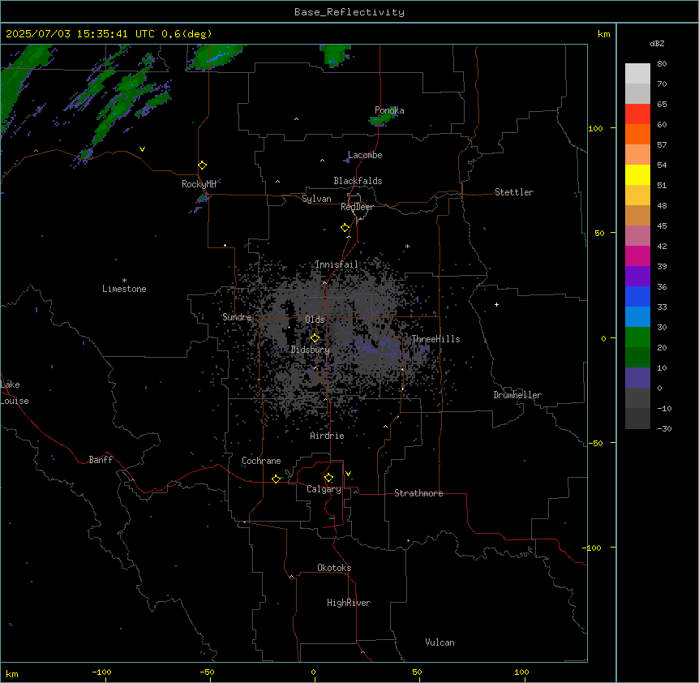Click the Limestone label

coord(124,289)
